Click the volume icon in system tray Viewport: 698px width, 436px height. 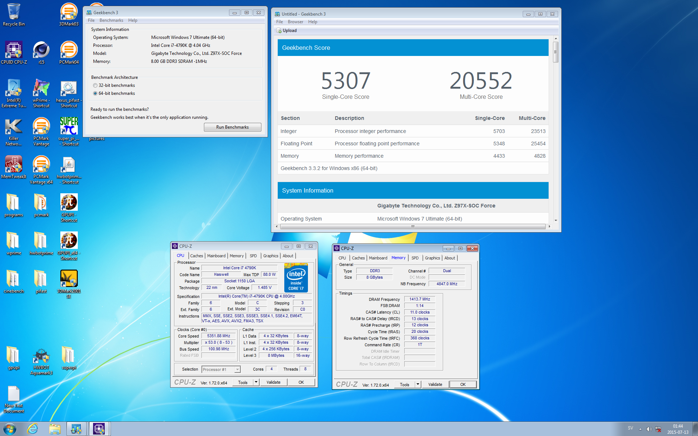(649, 429)
